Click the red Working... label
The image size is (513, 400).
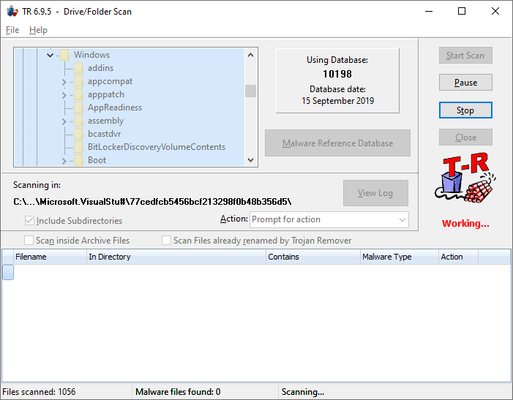[465, 224]
